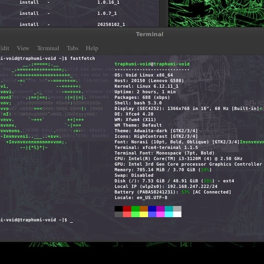Click the cursor at bottom shell prompt
Image resolution: width=264 pixels, height=264 pixels.
click(71, 220)
